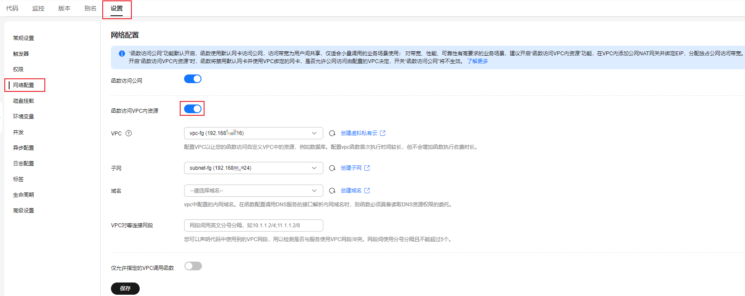Screen dimensions: 745x296
Task: Expand the subnet-fg 子网 dropdown
Action: pos(253,168)
